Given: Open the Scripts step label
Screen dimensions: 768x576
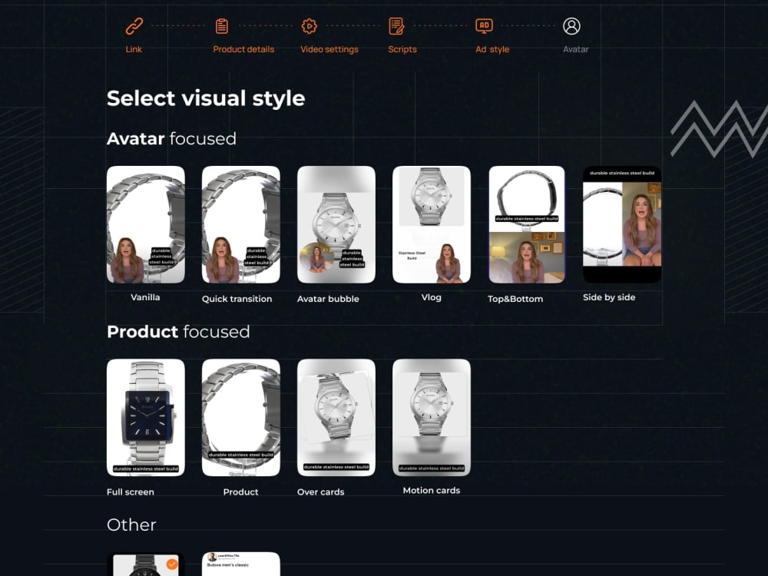Looking at the screenshot, I should pos(402,49).
